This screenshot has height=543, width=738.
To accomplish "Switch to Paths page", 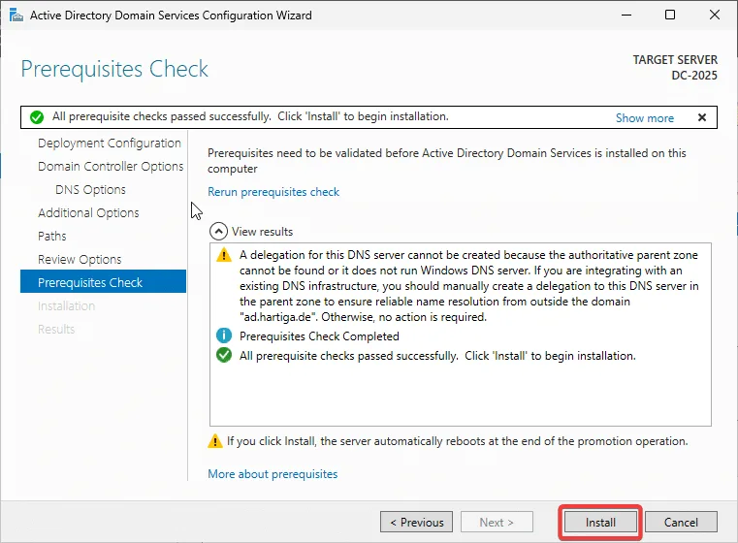I will (x=52, y=237).
